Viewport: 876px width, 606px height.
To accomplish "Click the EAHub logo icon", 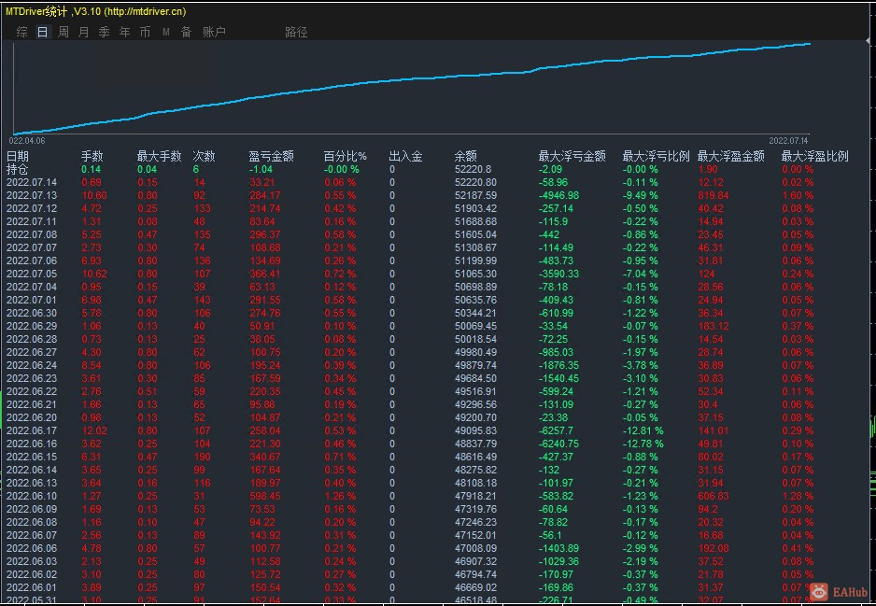I will 819,591.
